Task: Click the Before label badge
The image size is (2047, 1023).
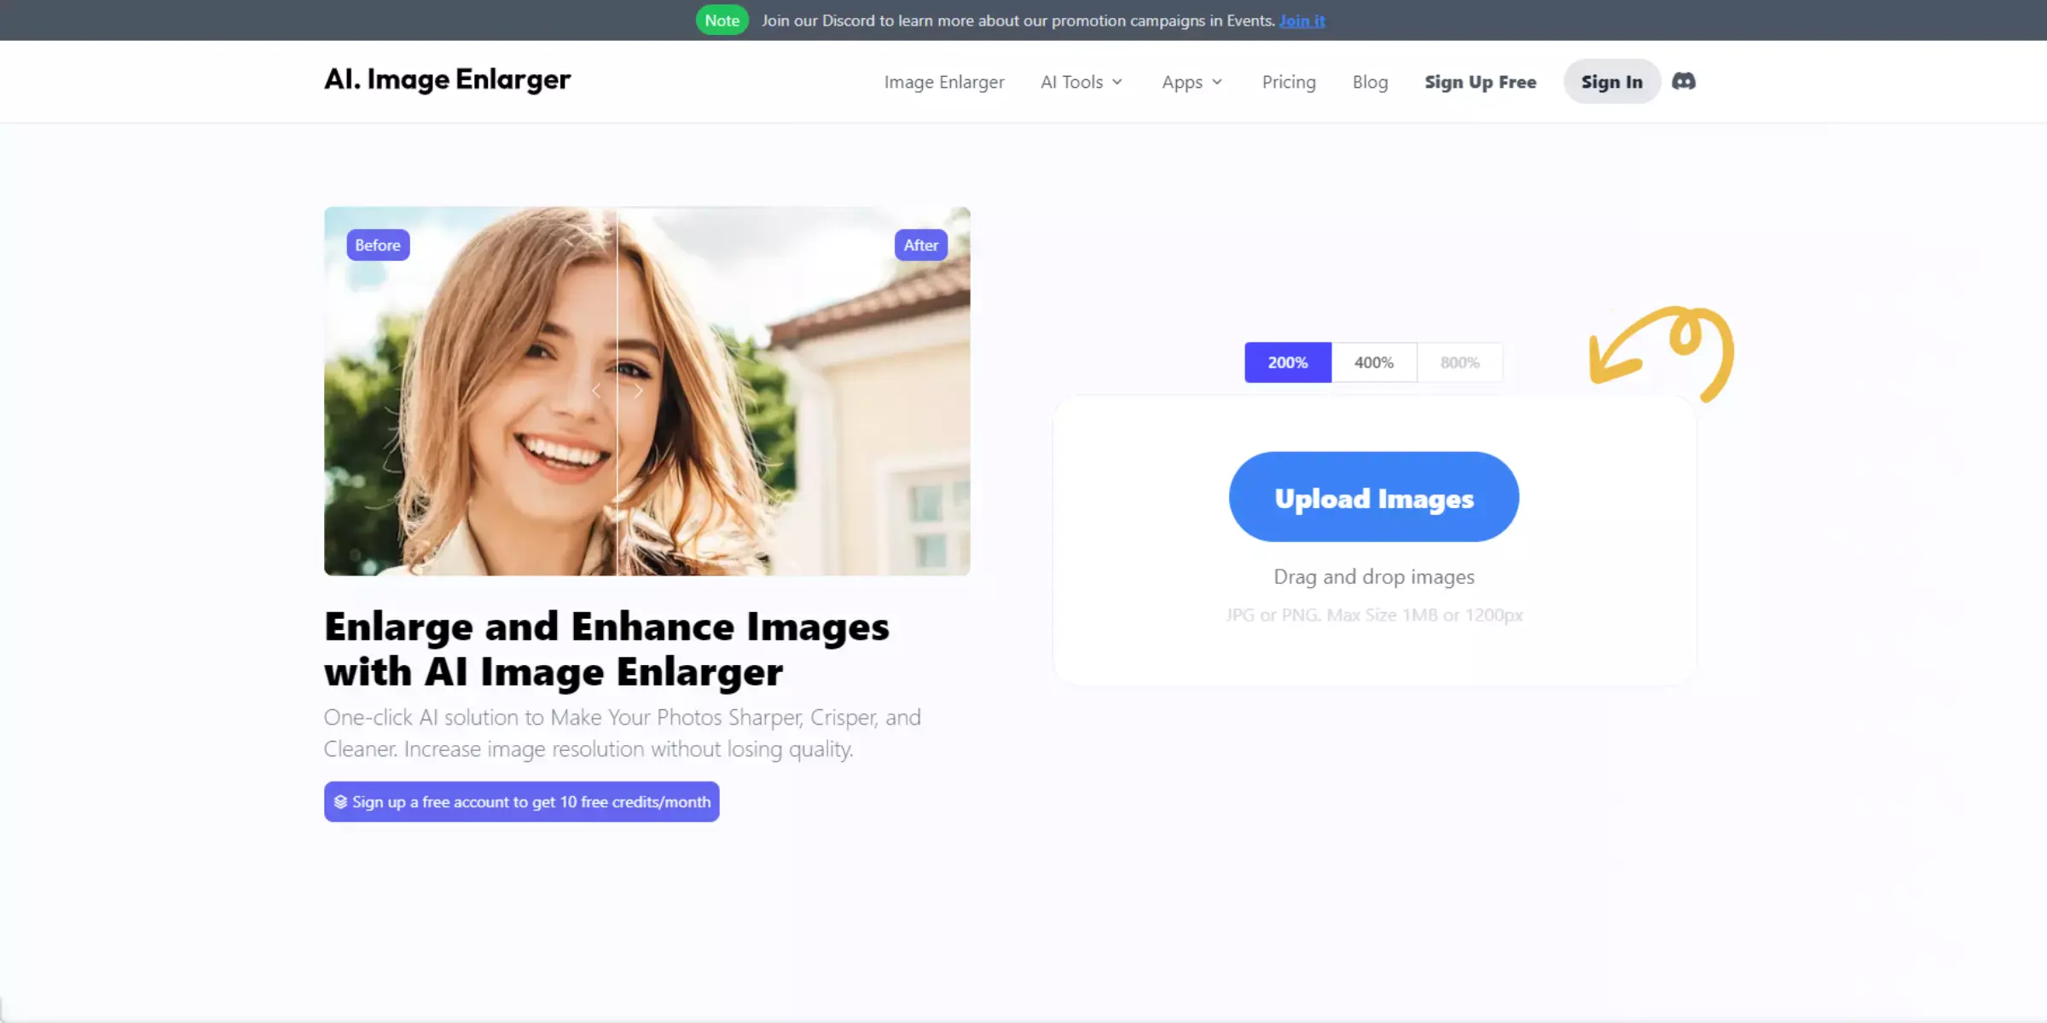Action: click(376, 246)
